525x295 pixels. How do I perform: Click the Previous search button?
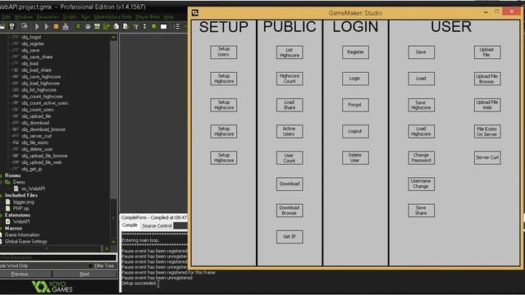(25, 274)
